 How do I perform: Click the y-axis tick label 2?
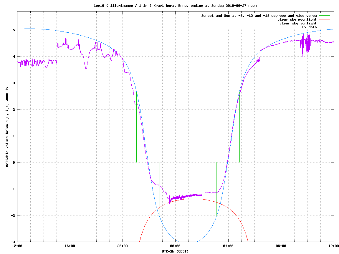click(x=14, y=109)
